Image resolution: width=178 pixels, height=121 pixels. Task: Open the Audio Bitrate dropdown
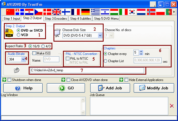point(23,59)
